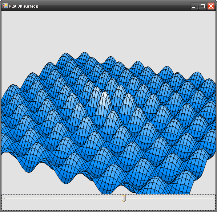Click the slider track left of the thumb
This screenshot has width=217, height=212.
pos(63,198)
